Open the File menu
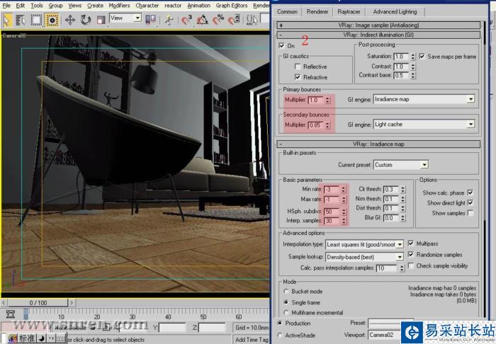 (6, 6)
